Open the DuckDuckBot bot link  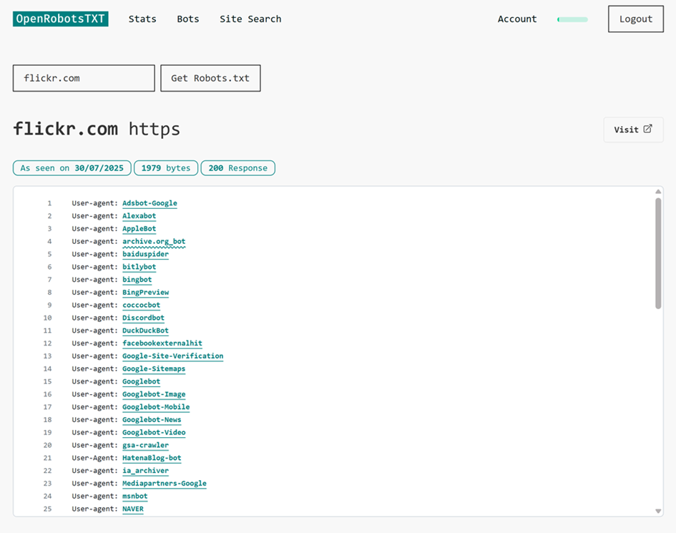point(146,331)
